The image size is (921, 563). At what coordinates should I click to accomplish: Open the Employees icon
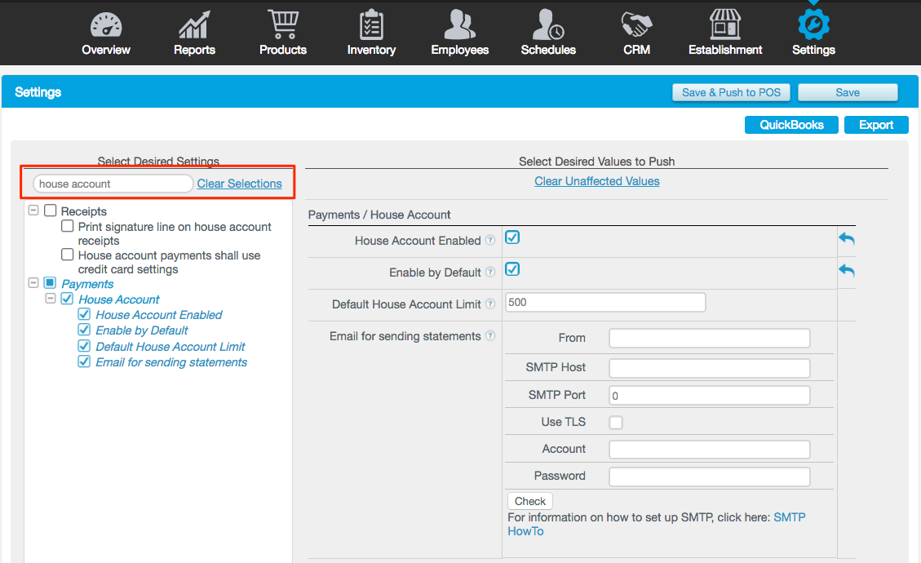coord(459,24)
